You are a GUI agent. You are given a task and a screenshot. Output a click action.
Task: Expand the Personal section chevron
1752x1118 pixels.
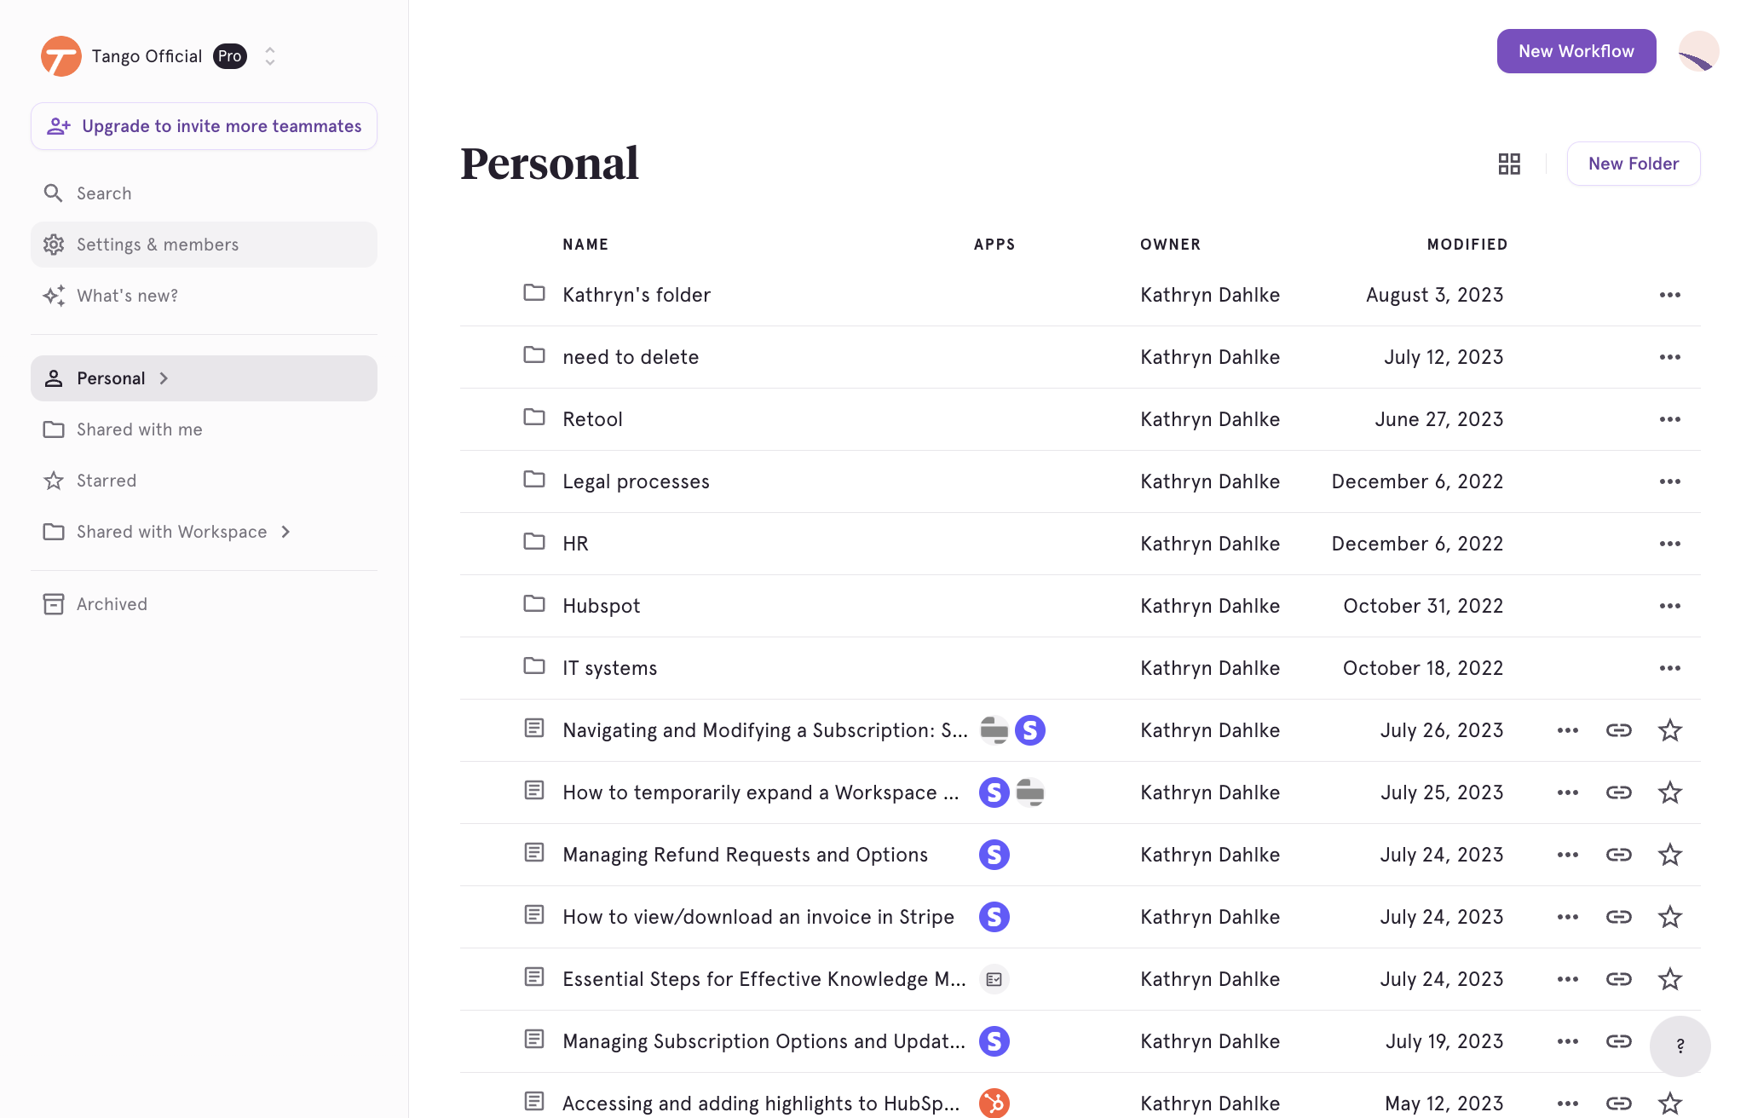pyautogui.click(x=164, y=378)
